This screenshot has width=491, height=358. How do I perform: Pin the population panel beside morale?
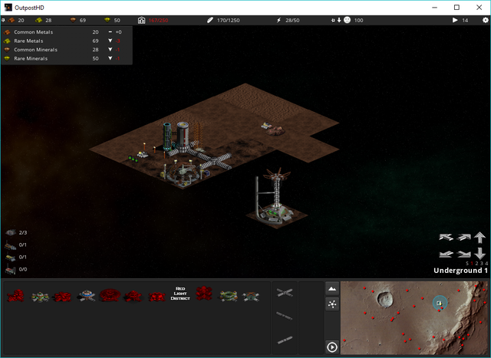pos(333,21)
